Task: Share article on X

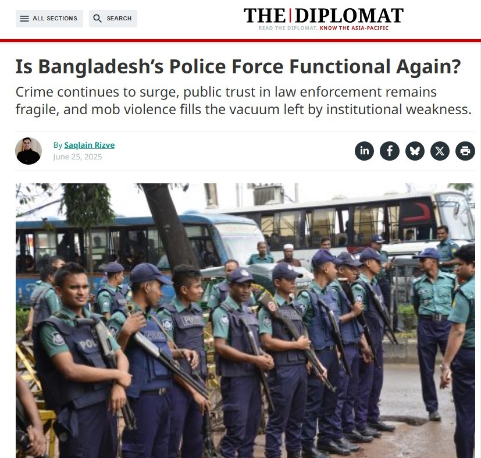Action: [x=440, y=151]
